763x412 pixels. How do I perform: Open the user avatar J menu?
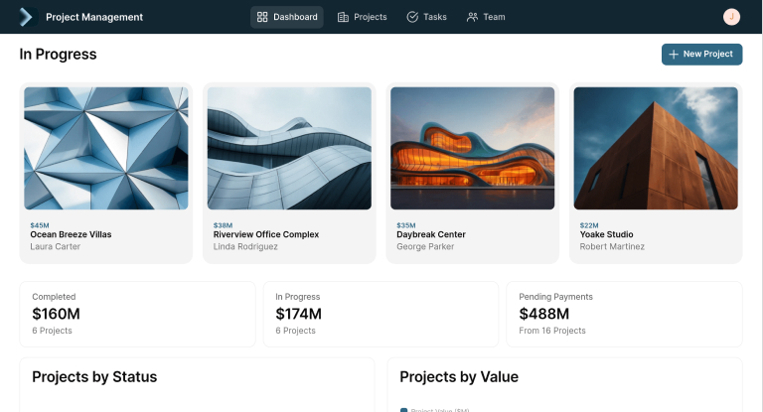click(731, 17)
